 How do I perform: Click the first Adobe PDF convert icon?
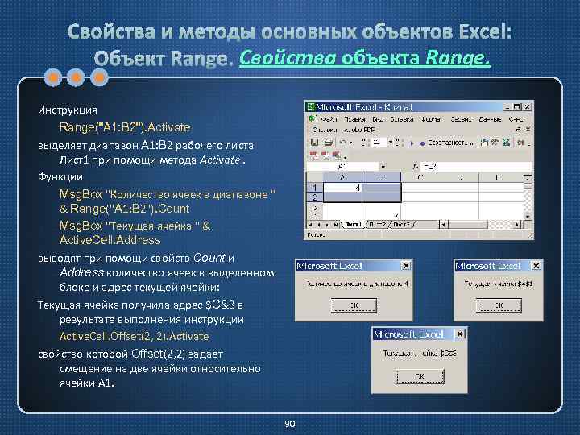pyautogui.click(x=314, y=155)
